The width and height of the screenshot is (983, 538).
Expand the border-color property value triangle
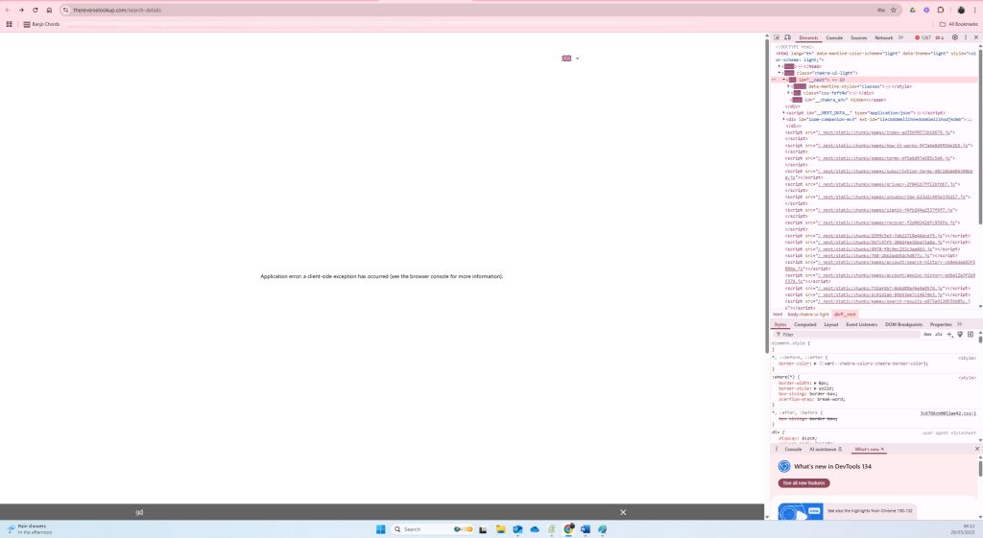815,363
